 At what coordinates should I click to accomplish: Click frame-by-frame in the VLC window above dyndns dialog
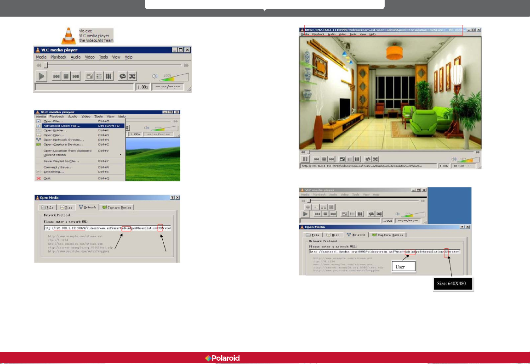pos(331,207)
